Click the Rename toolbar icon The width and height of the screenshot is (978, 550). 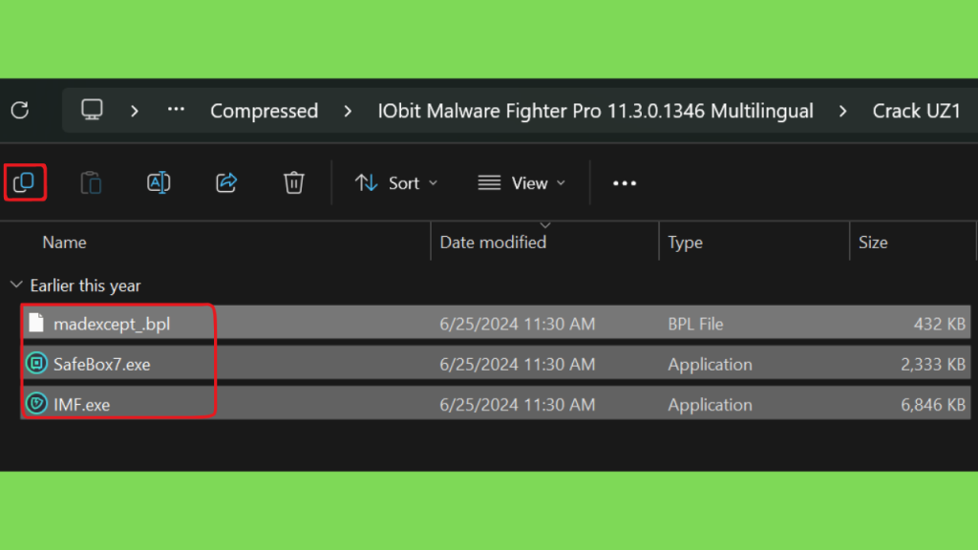click(159, 182)
